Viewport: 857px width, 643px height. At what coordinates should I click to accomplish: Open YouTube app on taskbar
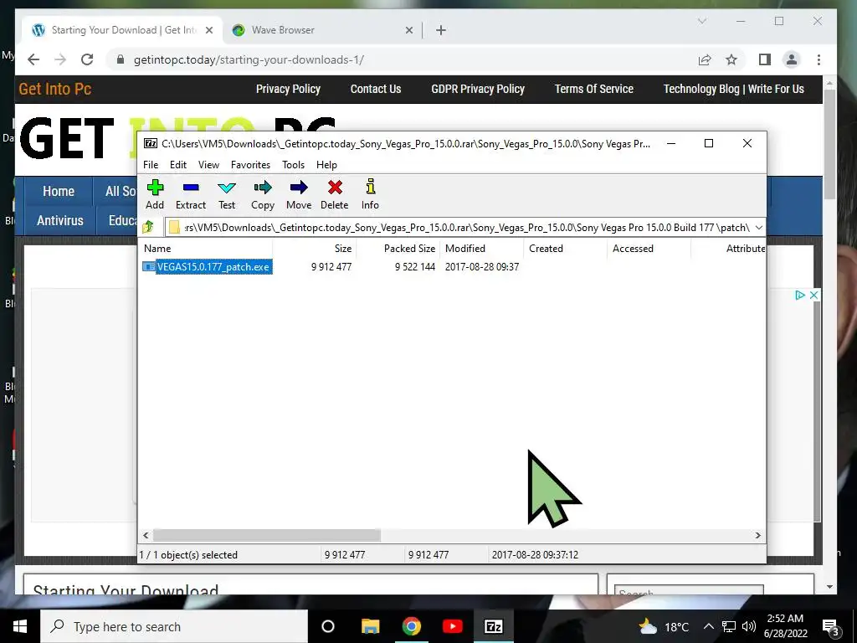(x=453, y=626)
